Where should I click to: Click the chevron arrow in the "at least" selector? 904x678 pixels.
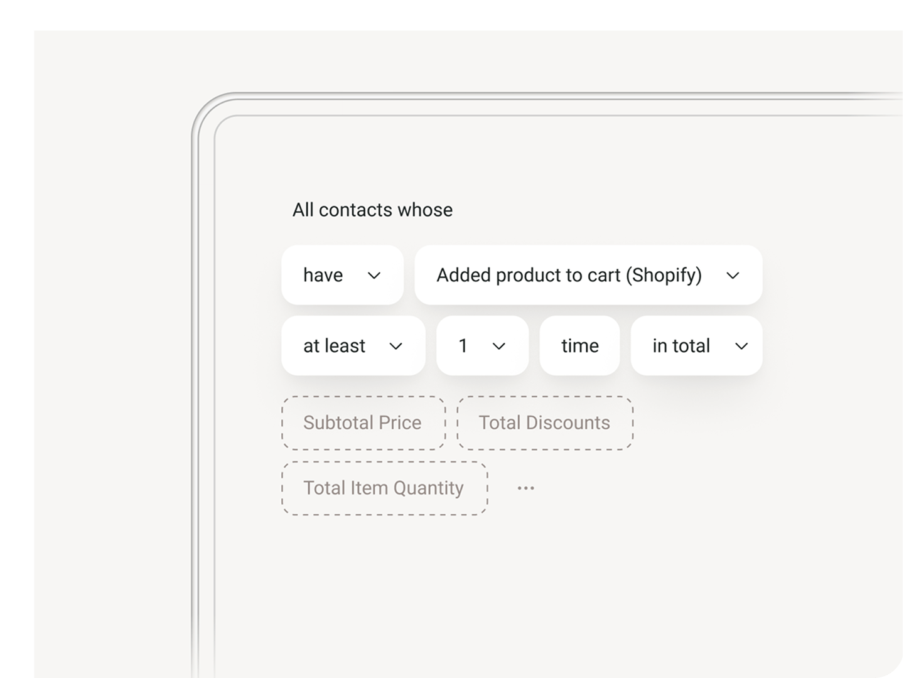pyautogui.click(x=395, y=346)
